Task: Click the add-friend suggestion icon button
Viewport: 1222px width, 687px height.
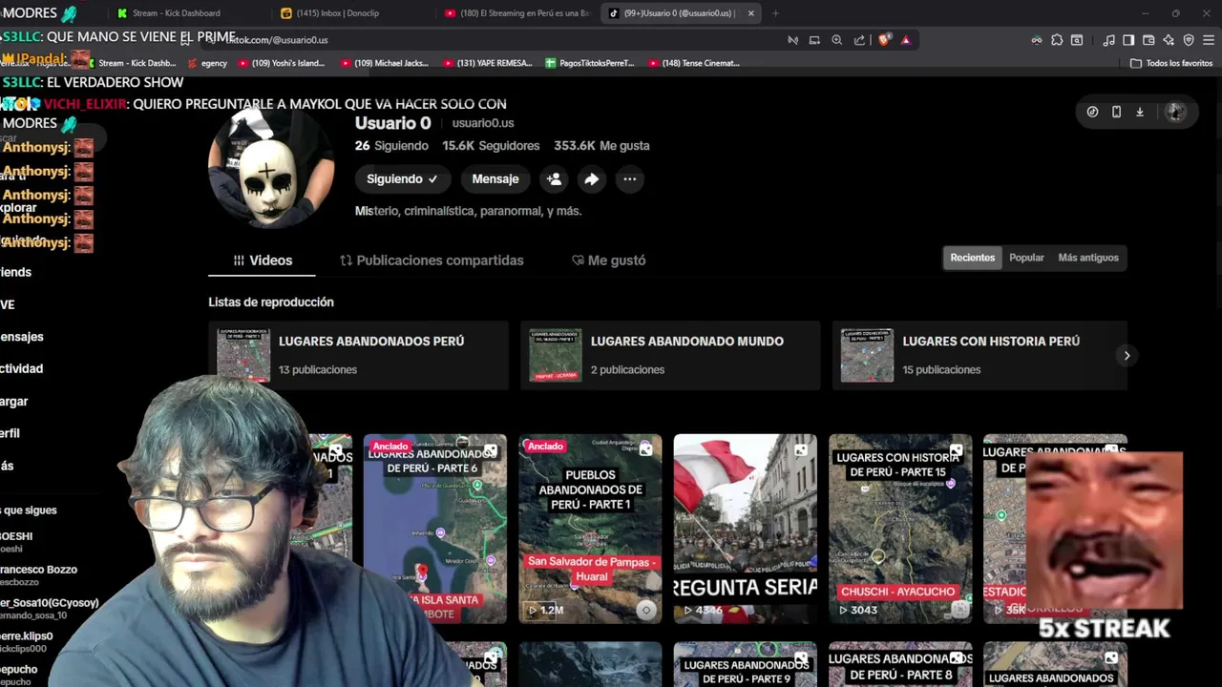Action: [554, 178]
